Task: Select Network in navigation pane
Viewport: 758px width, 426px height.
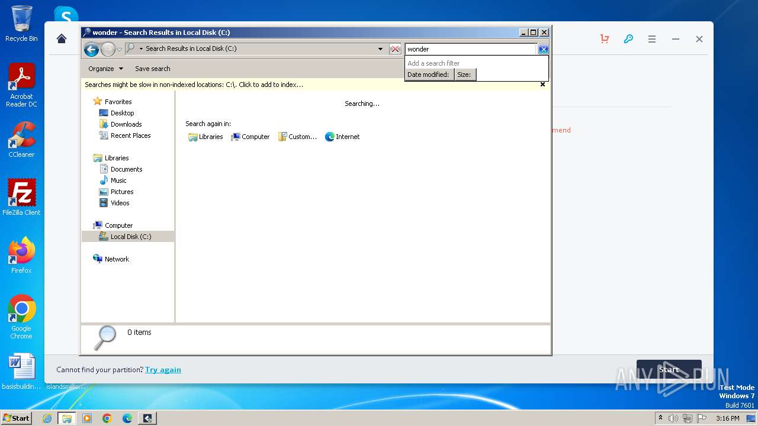Action: click(117, 259)
